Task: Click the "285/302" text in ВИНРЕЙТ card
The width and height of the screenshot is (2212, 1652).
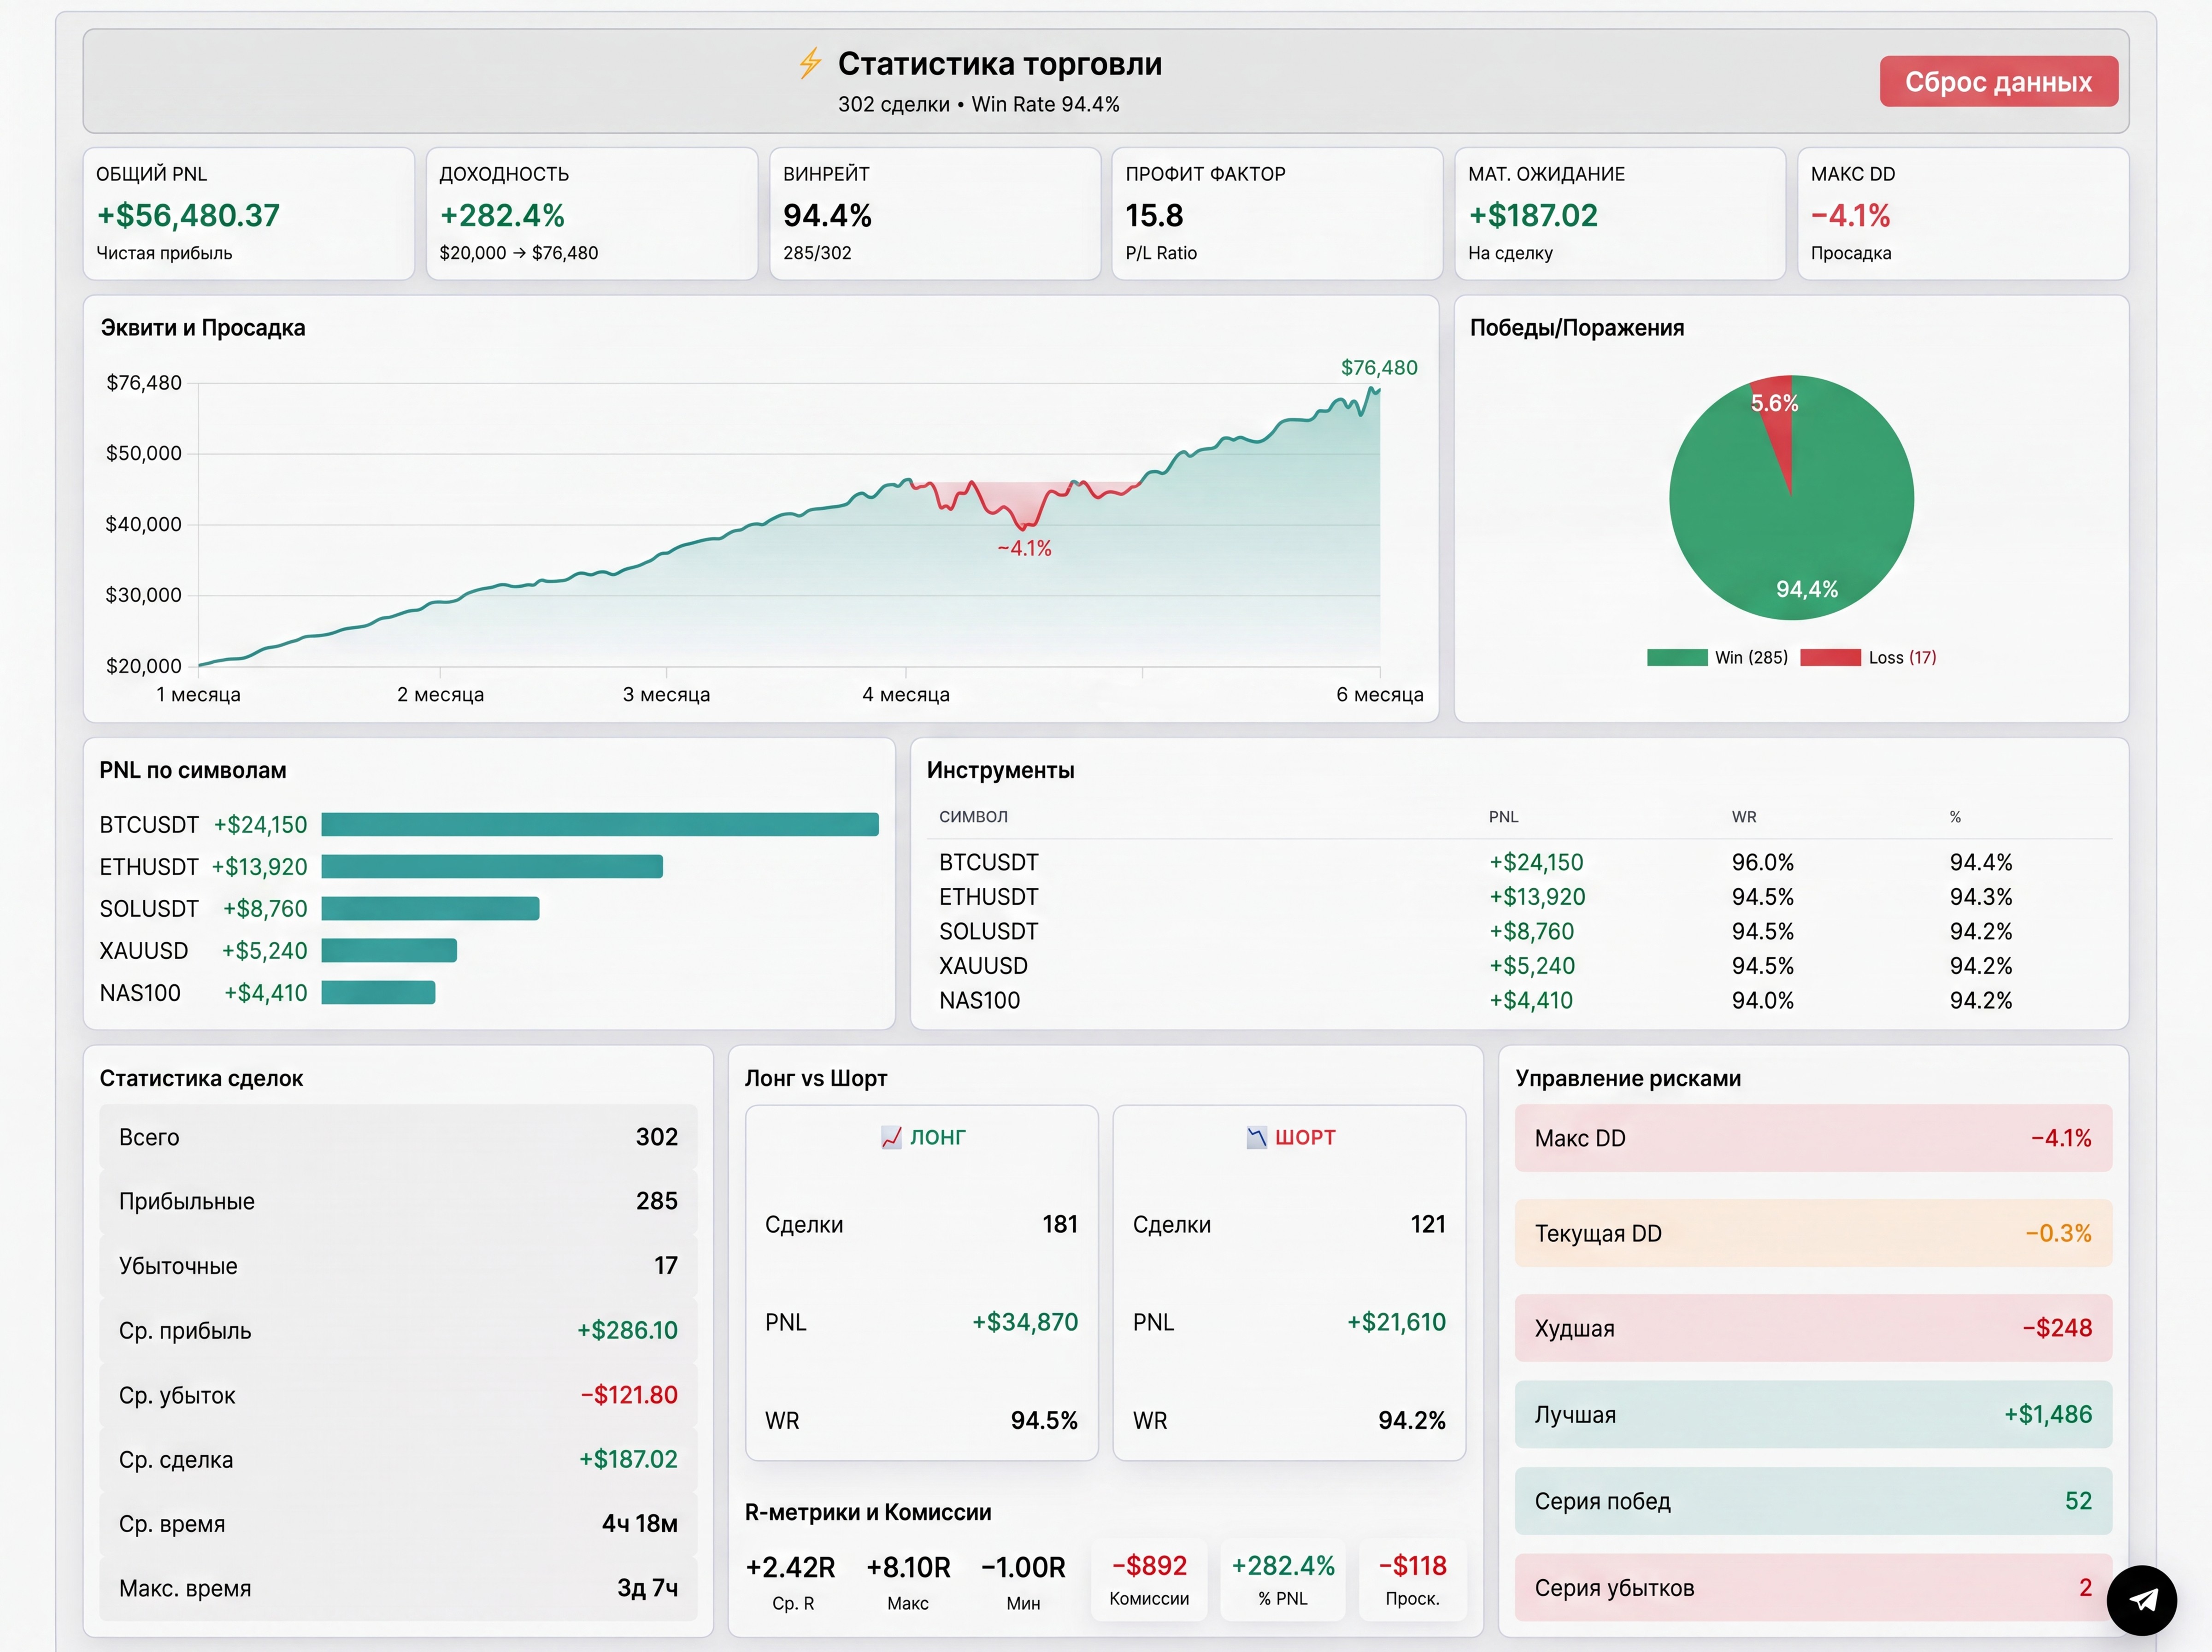Action: click(818, 253)
